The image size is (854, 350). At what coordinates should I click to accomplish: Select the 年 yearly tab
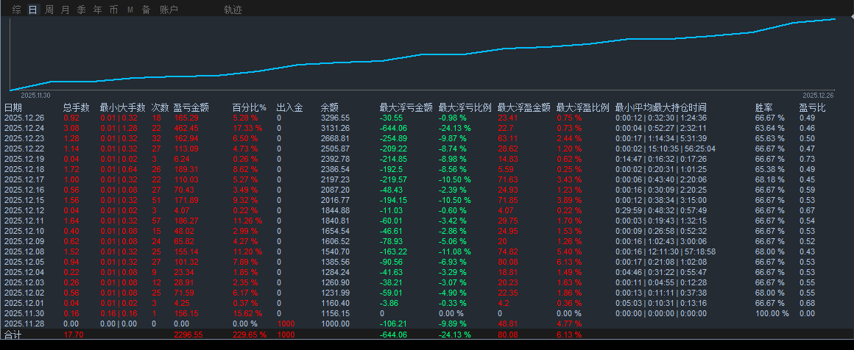97,10
